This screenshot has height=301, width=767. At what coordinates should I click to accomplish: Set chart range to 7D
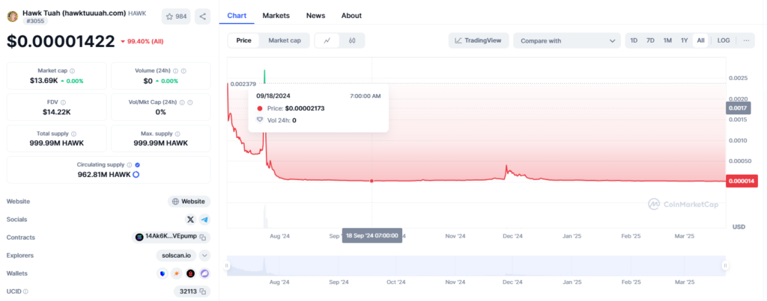tap(650, 40)
